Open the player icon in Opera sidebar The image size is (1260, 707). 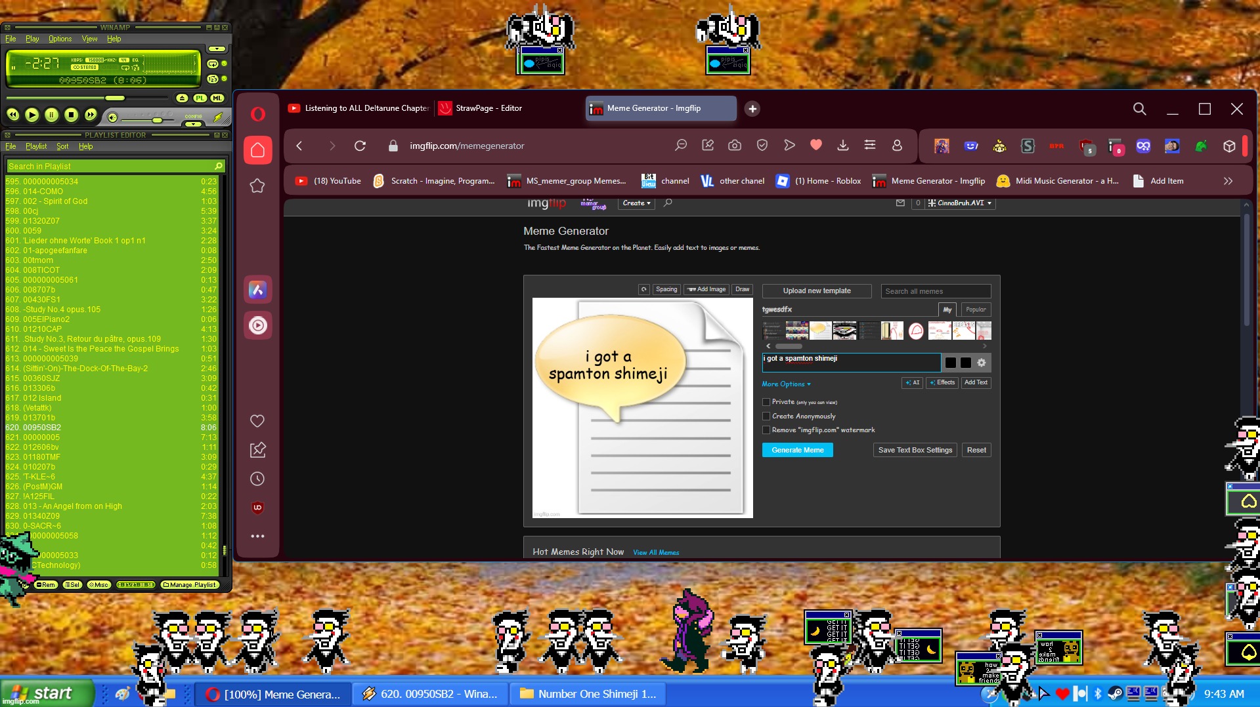pos(258,325)
